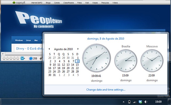Click the 19:09:41 digital time text

click(x=96, y=76)
